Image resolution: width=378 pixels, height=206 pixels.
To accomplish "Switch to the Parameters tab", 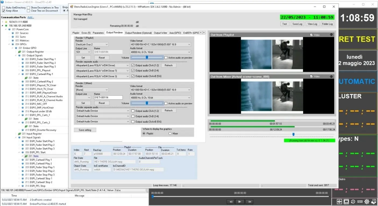I will (98, 33).
